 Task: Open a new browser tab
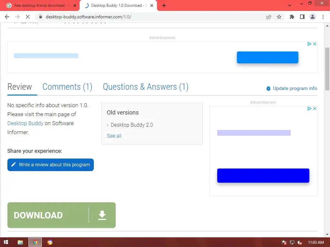[x=164, y=5]
